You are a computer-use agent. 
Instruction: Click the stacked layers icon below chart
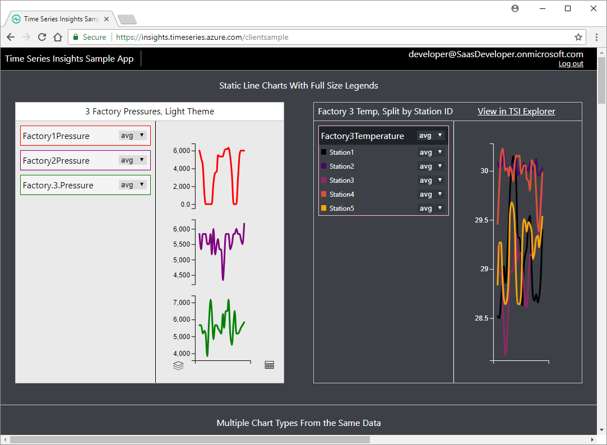[x=178, y=365]
